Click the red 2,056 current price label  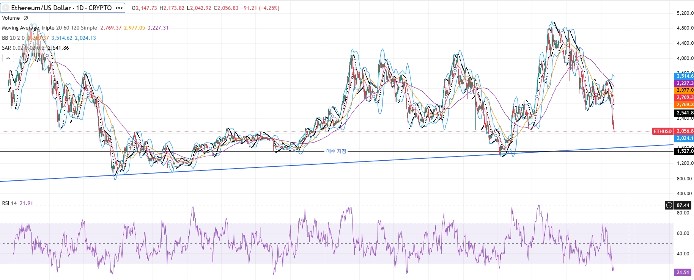point(684,131)
